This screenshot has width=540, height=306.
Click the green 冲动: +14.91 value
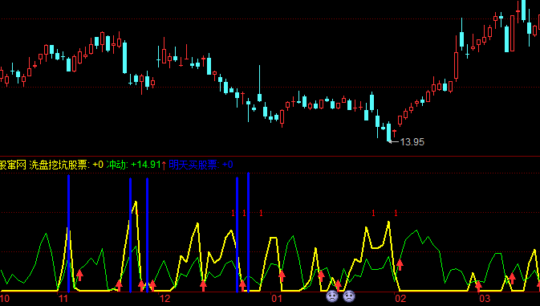point(133,165)
